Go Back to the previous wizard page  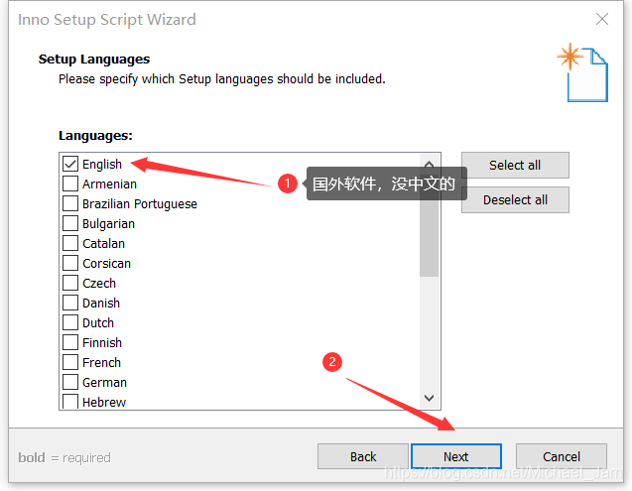(x=363, y=456)
